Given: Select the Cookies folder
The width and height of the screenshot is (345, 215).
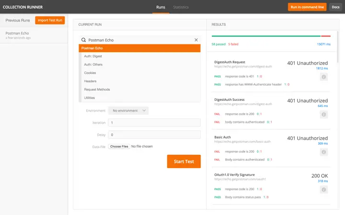Looking at the screenshot, I should [141, 73].
